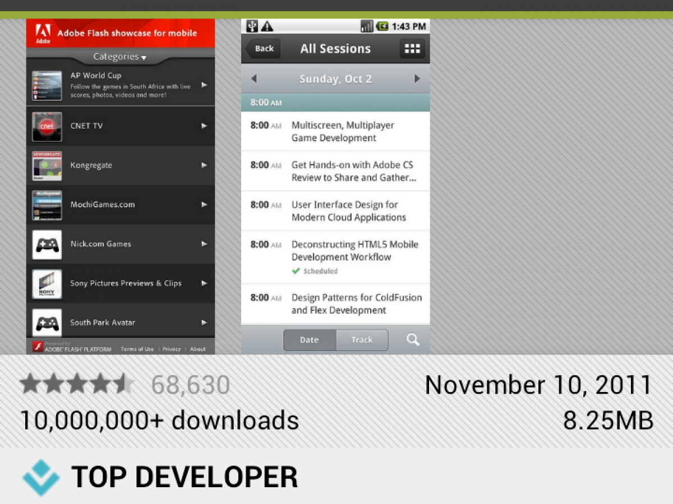Click the star rating bar
This screenshot has height=504, width=673.
tap(77, 385)
